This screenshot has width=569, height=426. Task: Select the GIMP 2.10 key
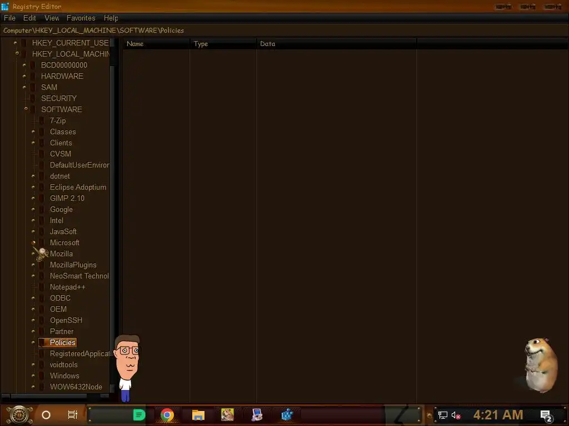tap(67, 198)
